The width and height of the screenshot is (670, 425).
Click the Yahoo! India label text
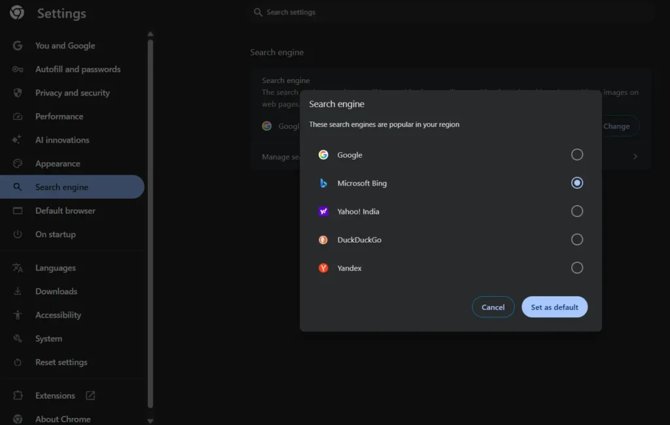point(358,211)
